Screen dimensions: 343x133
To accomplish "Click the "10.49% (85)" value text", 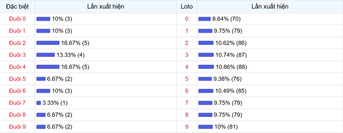I will [231, 91].
